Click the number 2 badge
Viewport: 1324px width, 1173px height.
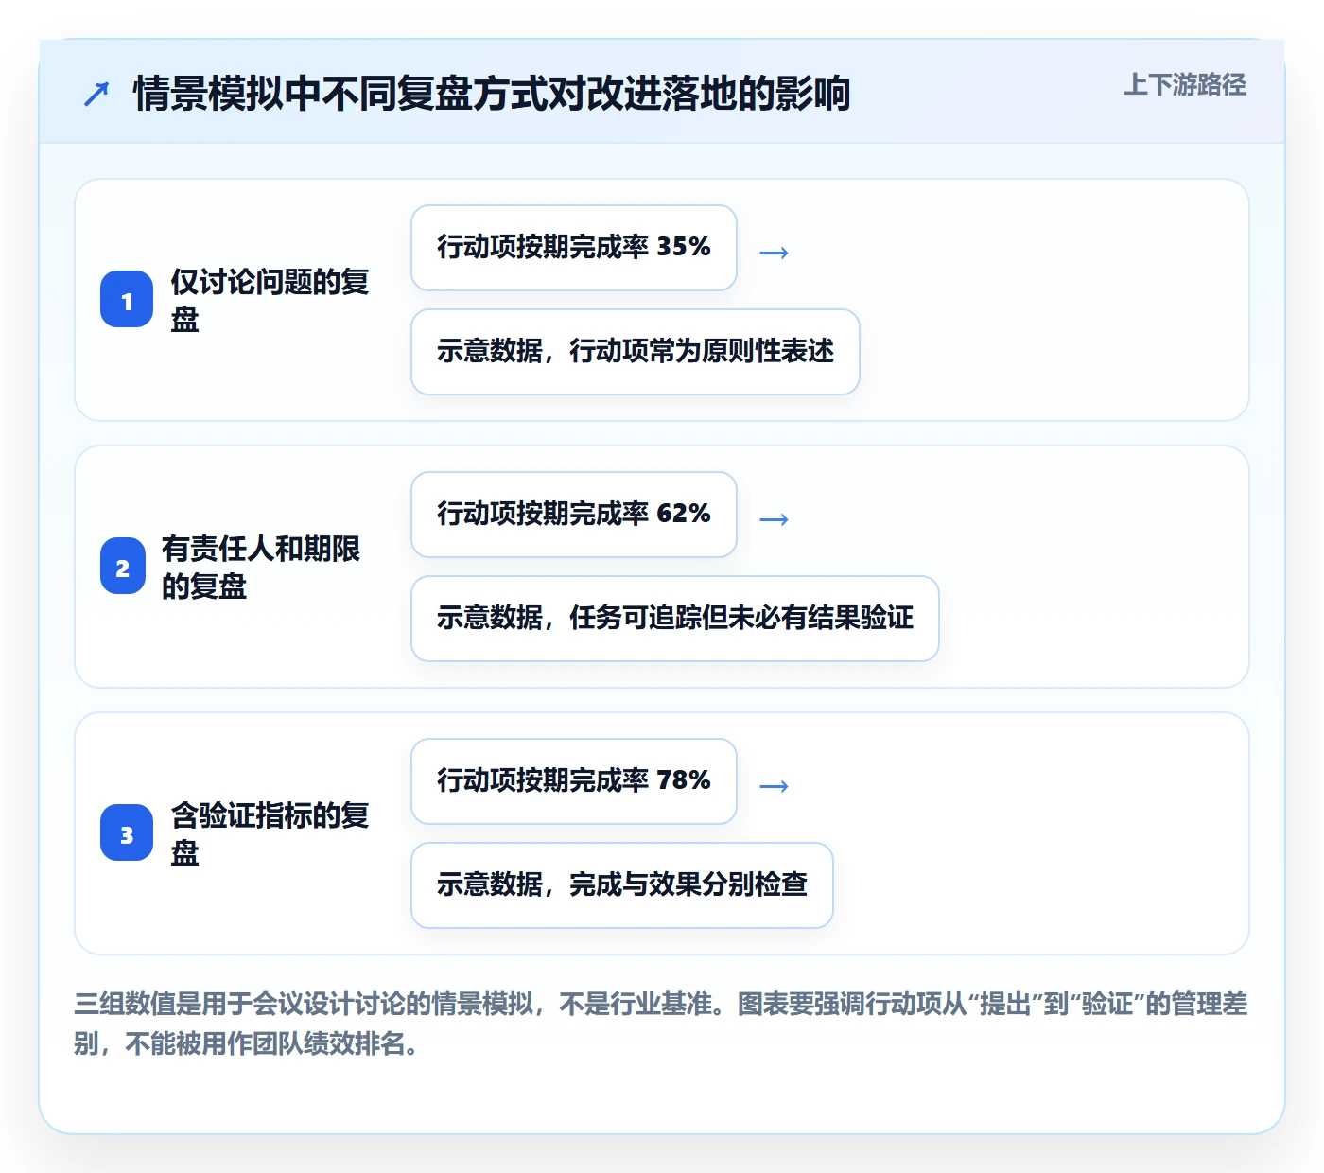click(x=123, y=567)
